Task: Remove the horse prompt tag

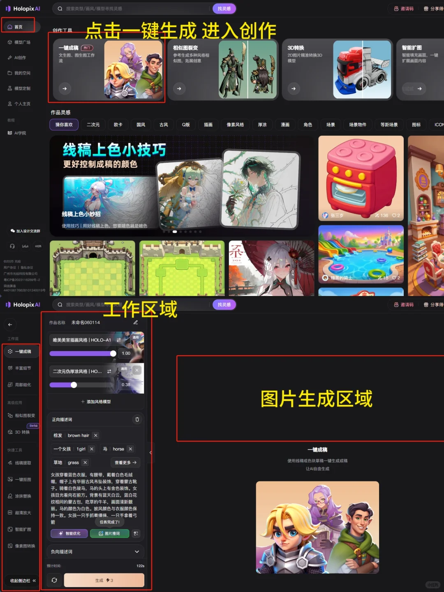Action: [x=130, y=449]
